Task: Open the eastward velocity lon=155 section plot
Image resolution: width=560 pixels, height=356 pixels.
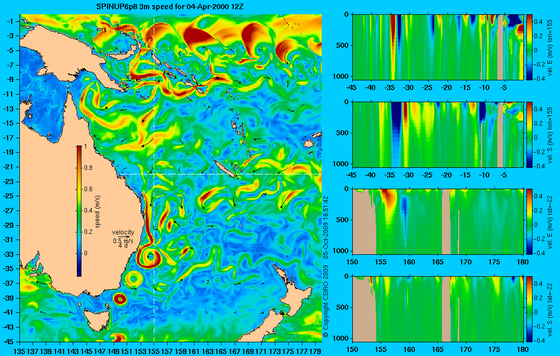Action: [438, 47]
